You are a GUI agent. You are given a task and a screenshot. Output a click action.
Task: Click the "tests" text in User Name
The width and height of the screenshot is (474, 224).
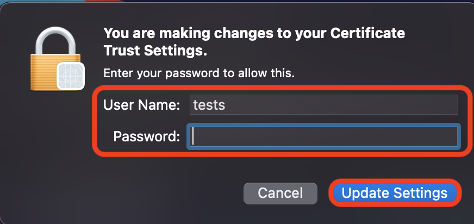209,105
